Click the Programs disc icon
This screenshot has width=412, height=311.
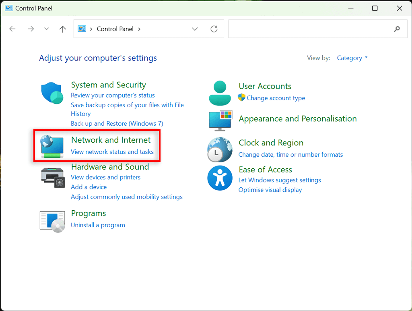(52, 221)
